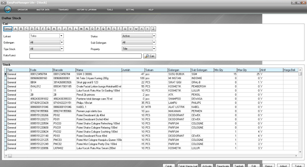Click the Cari search button with key icon

150,56
